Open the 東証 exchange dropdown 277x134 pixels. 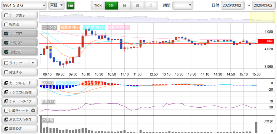[x=56, y=5]
